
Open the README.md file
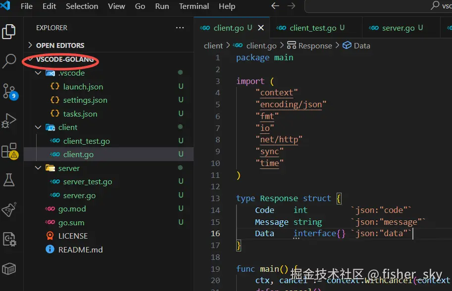pos(80,250)
